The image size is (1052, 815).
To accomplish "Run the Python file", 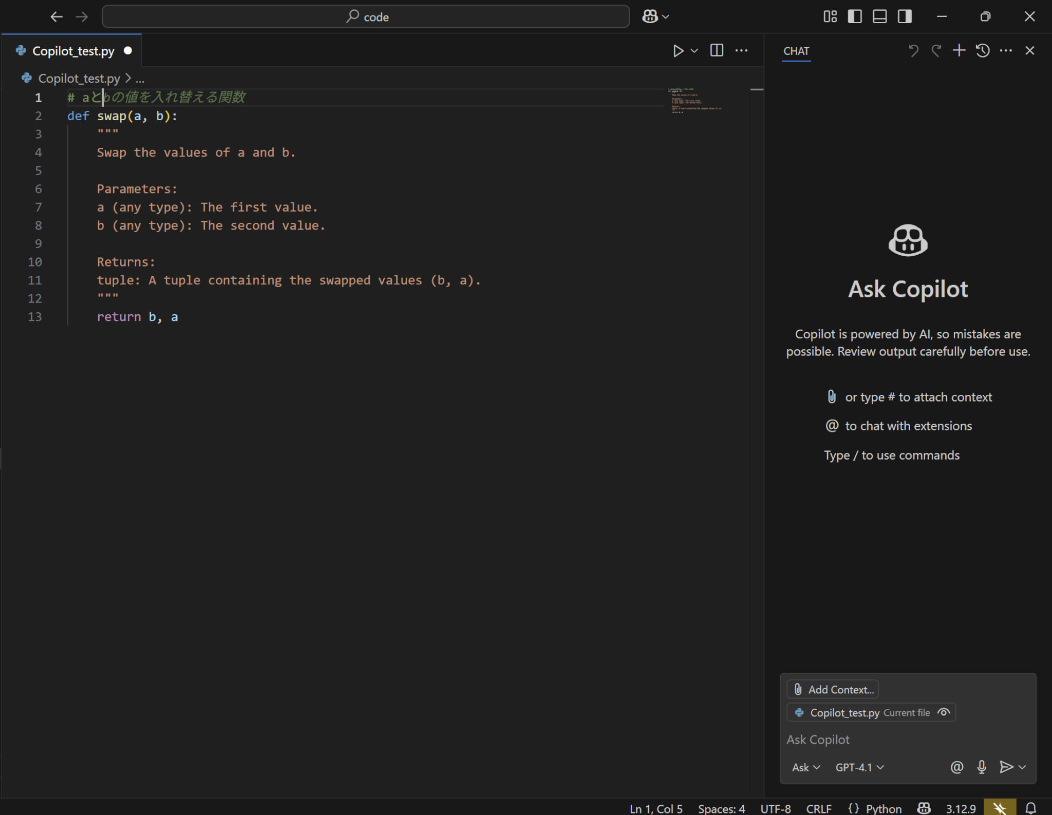I will 678,50.
